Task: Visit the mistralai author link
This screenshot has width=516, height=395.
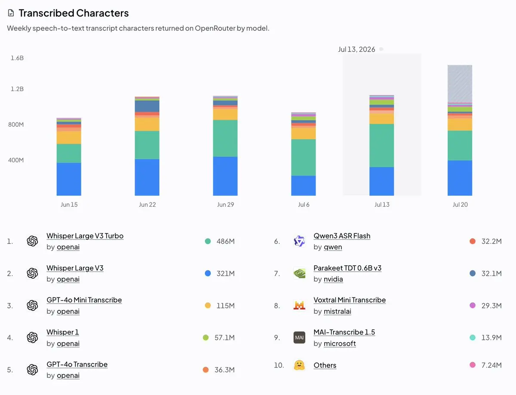Action: 338,312
